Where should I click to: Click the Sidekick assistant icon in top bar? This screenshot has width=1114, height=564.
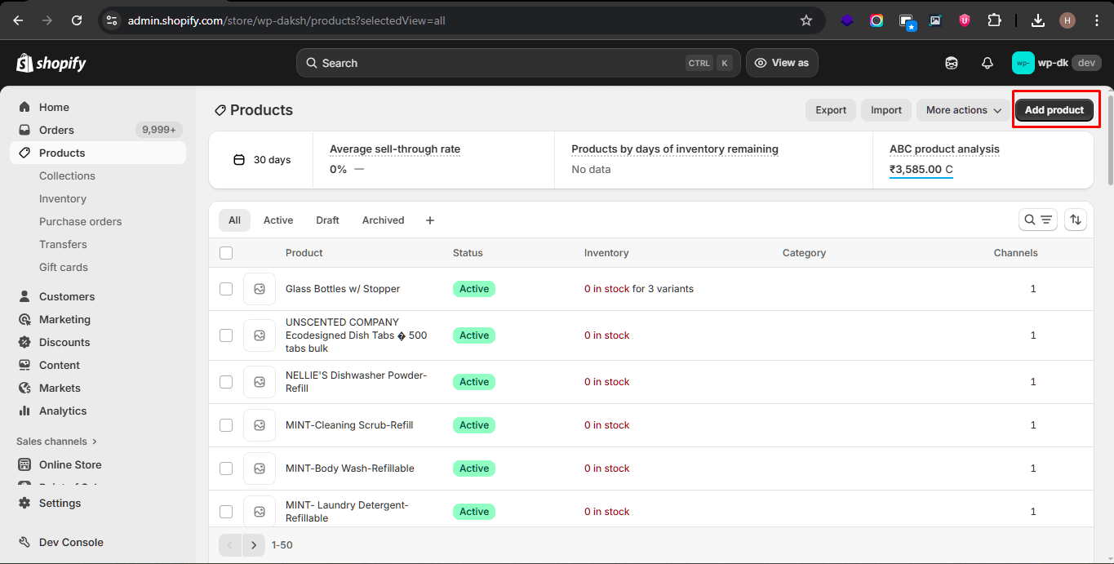[952, 63]
